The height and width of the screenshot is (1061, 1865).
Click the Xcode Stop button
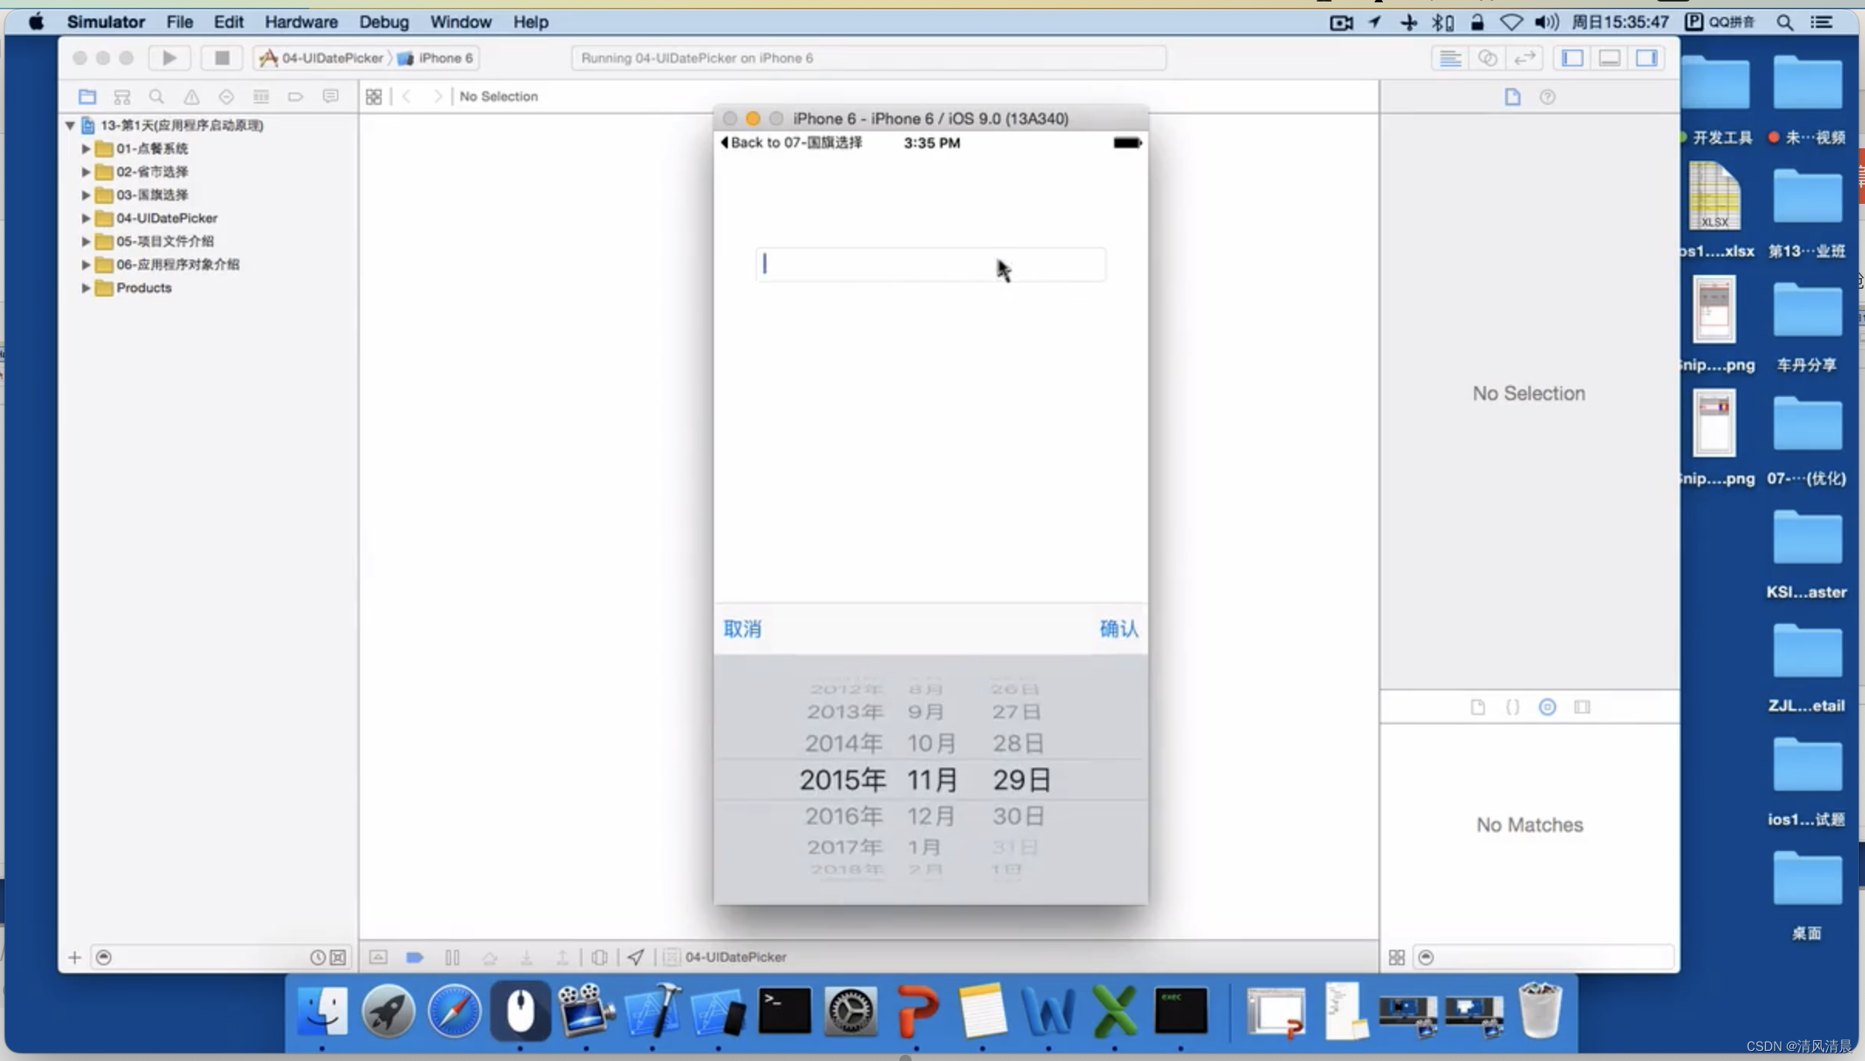[222, 58]
